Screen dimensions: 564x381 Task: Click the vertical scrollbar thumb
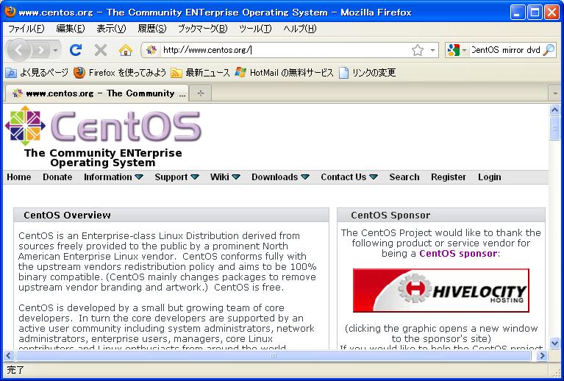point(554,127)
